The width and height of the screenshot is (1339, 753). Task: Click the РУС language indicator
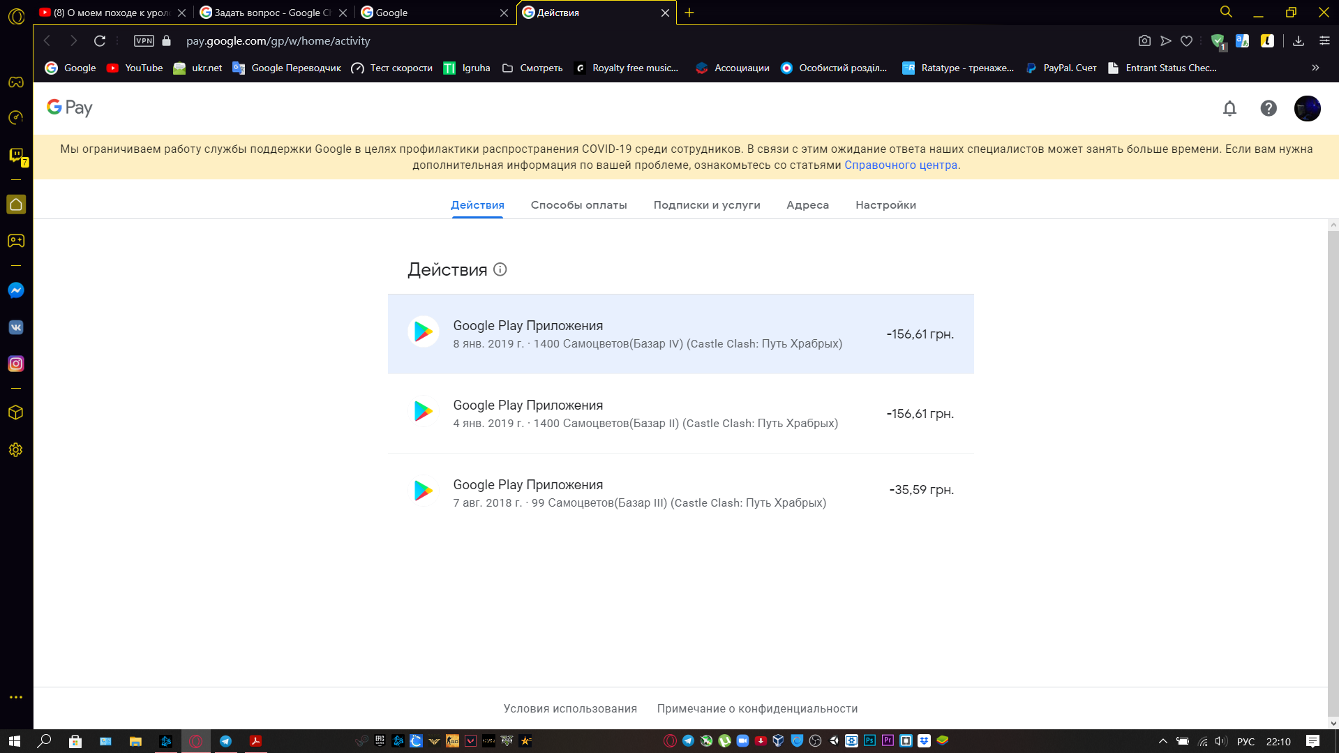(x=1246, y=741)
